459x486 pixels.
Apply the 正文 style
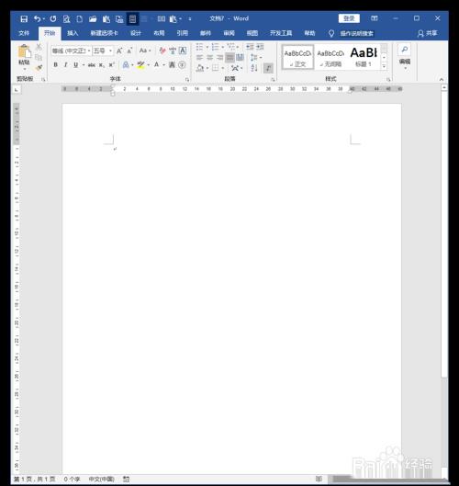click(x=297, y=57)
